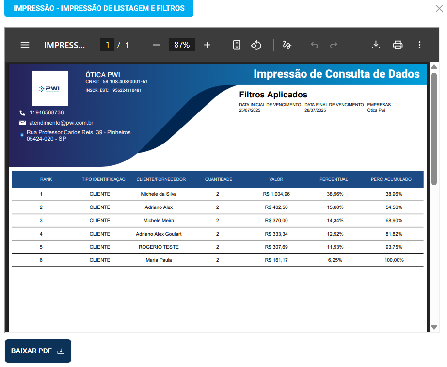Click the redo arrow in toolbar
This screenshot has height=367, width=447.
(334, 45)
